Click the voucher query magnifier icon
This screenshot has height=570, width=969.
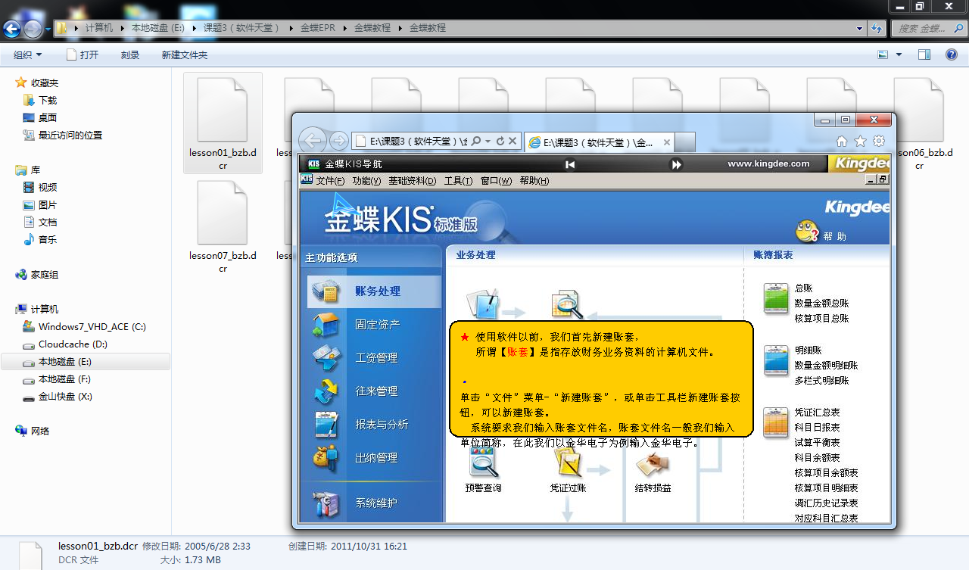[566, 304]
